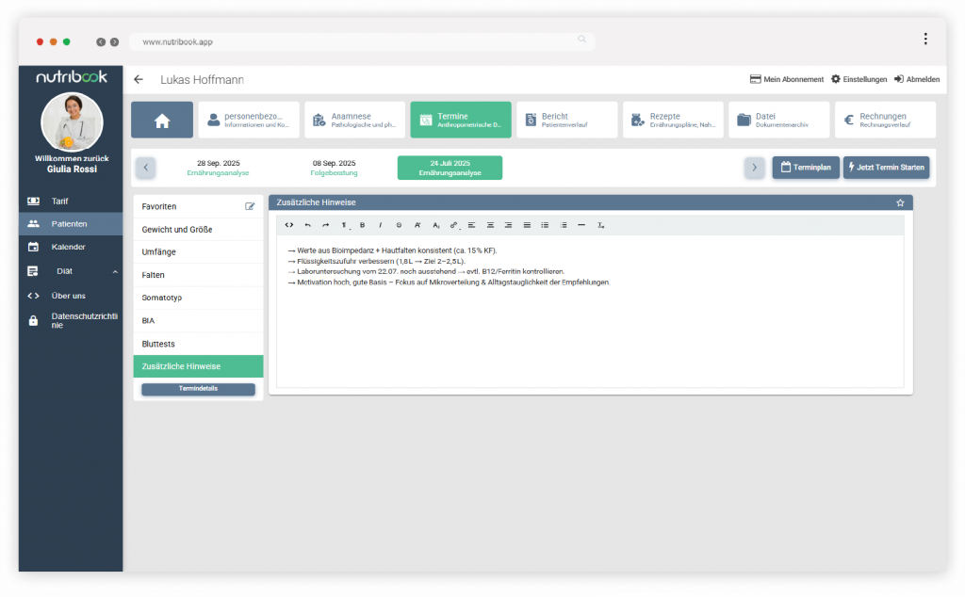This screenshot has width=965, height=597.
Task: Click the undo arrow in editor toolbar
Action: click(x=307, y=225)
